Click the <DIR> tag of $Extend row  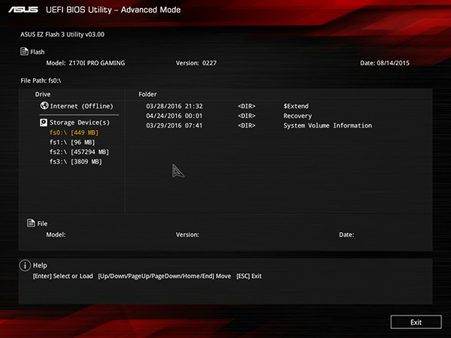[x=247, y=106]
